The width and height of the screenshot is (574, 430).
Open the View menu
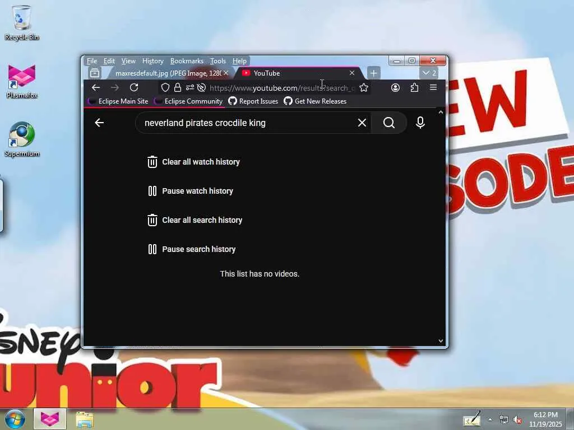[128, 61]
